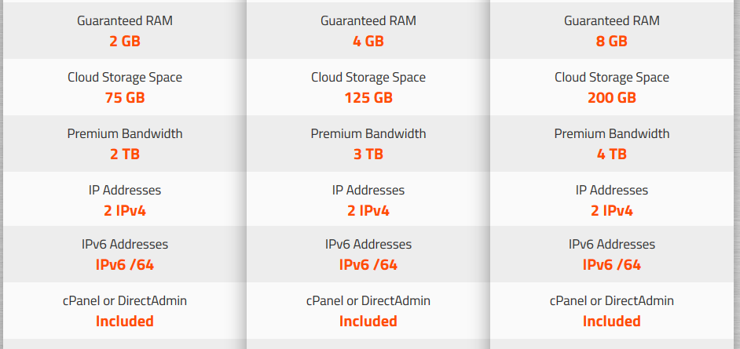
Task: Click the 8 GB Guaranteed RAM value
Action: click(x=612, y=42)
